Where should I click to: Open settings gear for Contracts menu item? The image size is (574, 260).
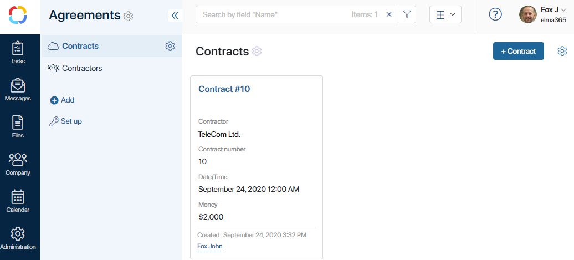click(x=170, y=46)
